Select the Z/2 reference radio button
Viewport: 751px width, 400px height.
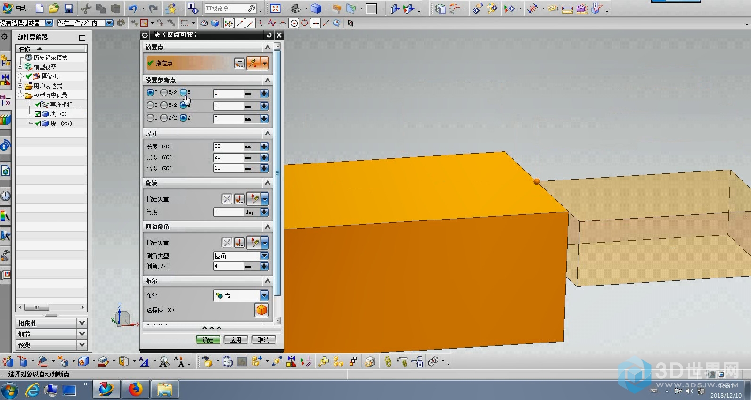164,118
